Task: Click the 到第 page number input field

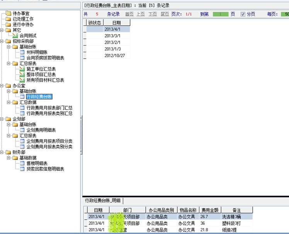Action: [221, 14]
